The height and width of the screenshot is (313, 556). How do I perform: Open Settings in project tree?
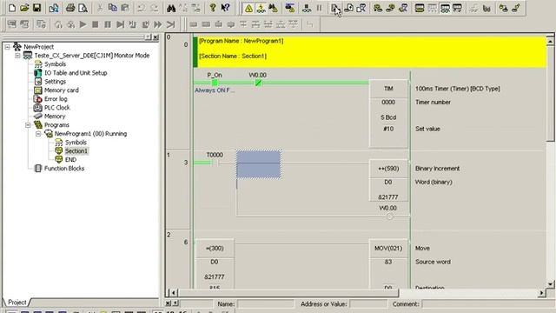coord(55,82)
